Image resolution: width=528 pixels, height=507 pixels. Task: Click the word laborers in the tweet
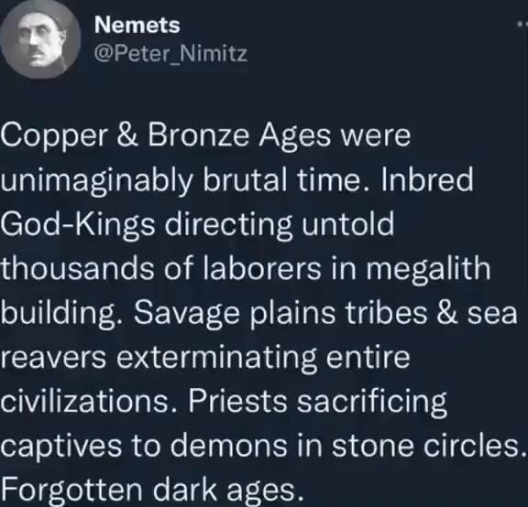point(263,269)
